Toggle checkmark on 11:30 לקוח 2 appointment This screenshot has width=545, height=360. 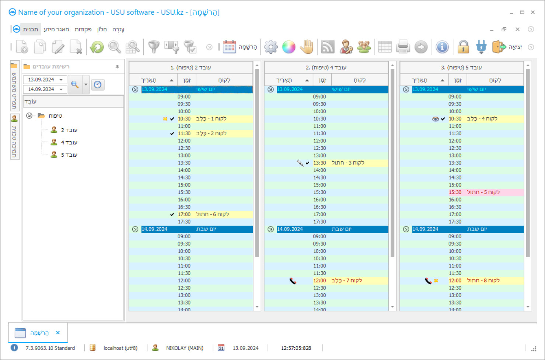pos(172,133)
